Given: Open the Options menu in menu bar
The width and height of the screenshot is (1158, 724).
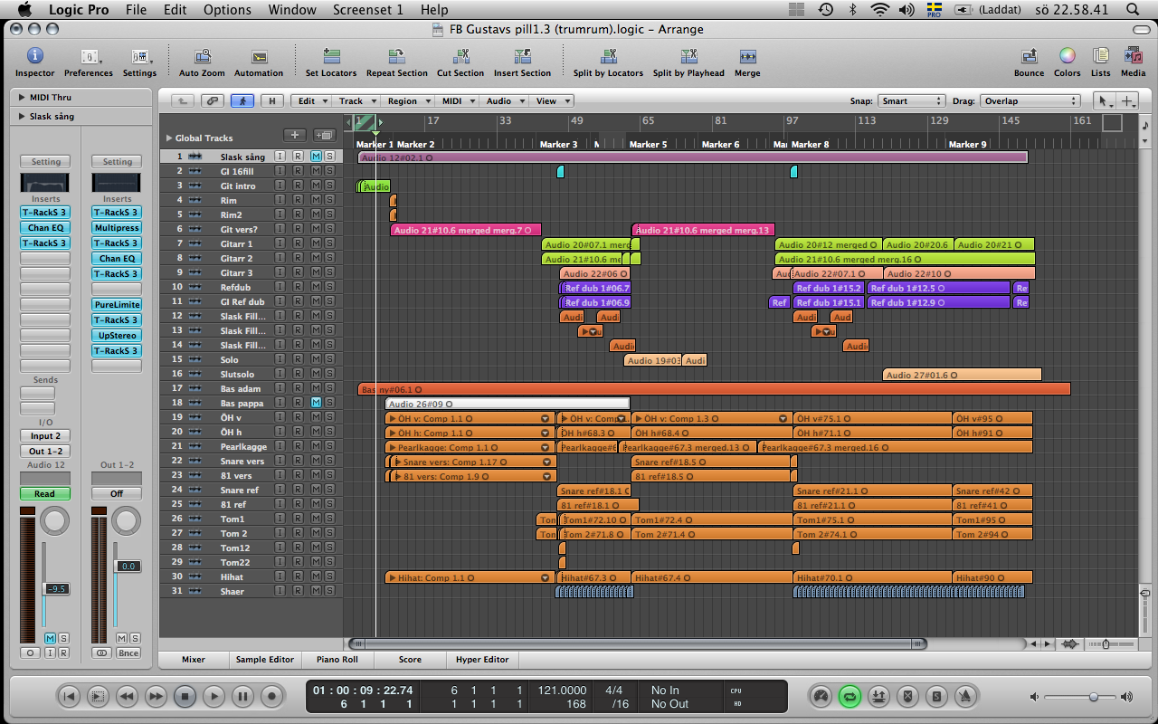Looking at the screenshot, I should [227, 10].
